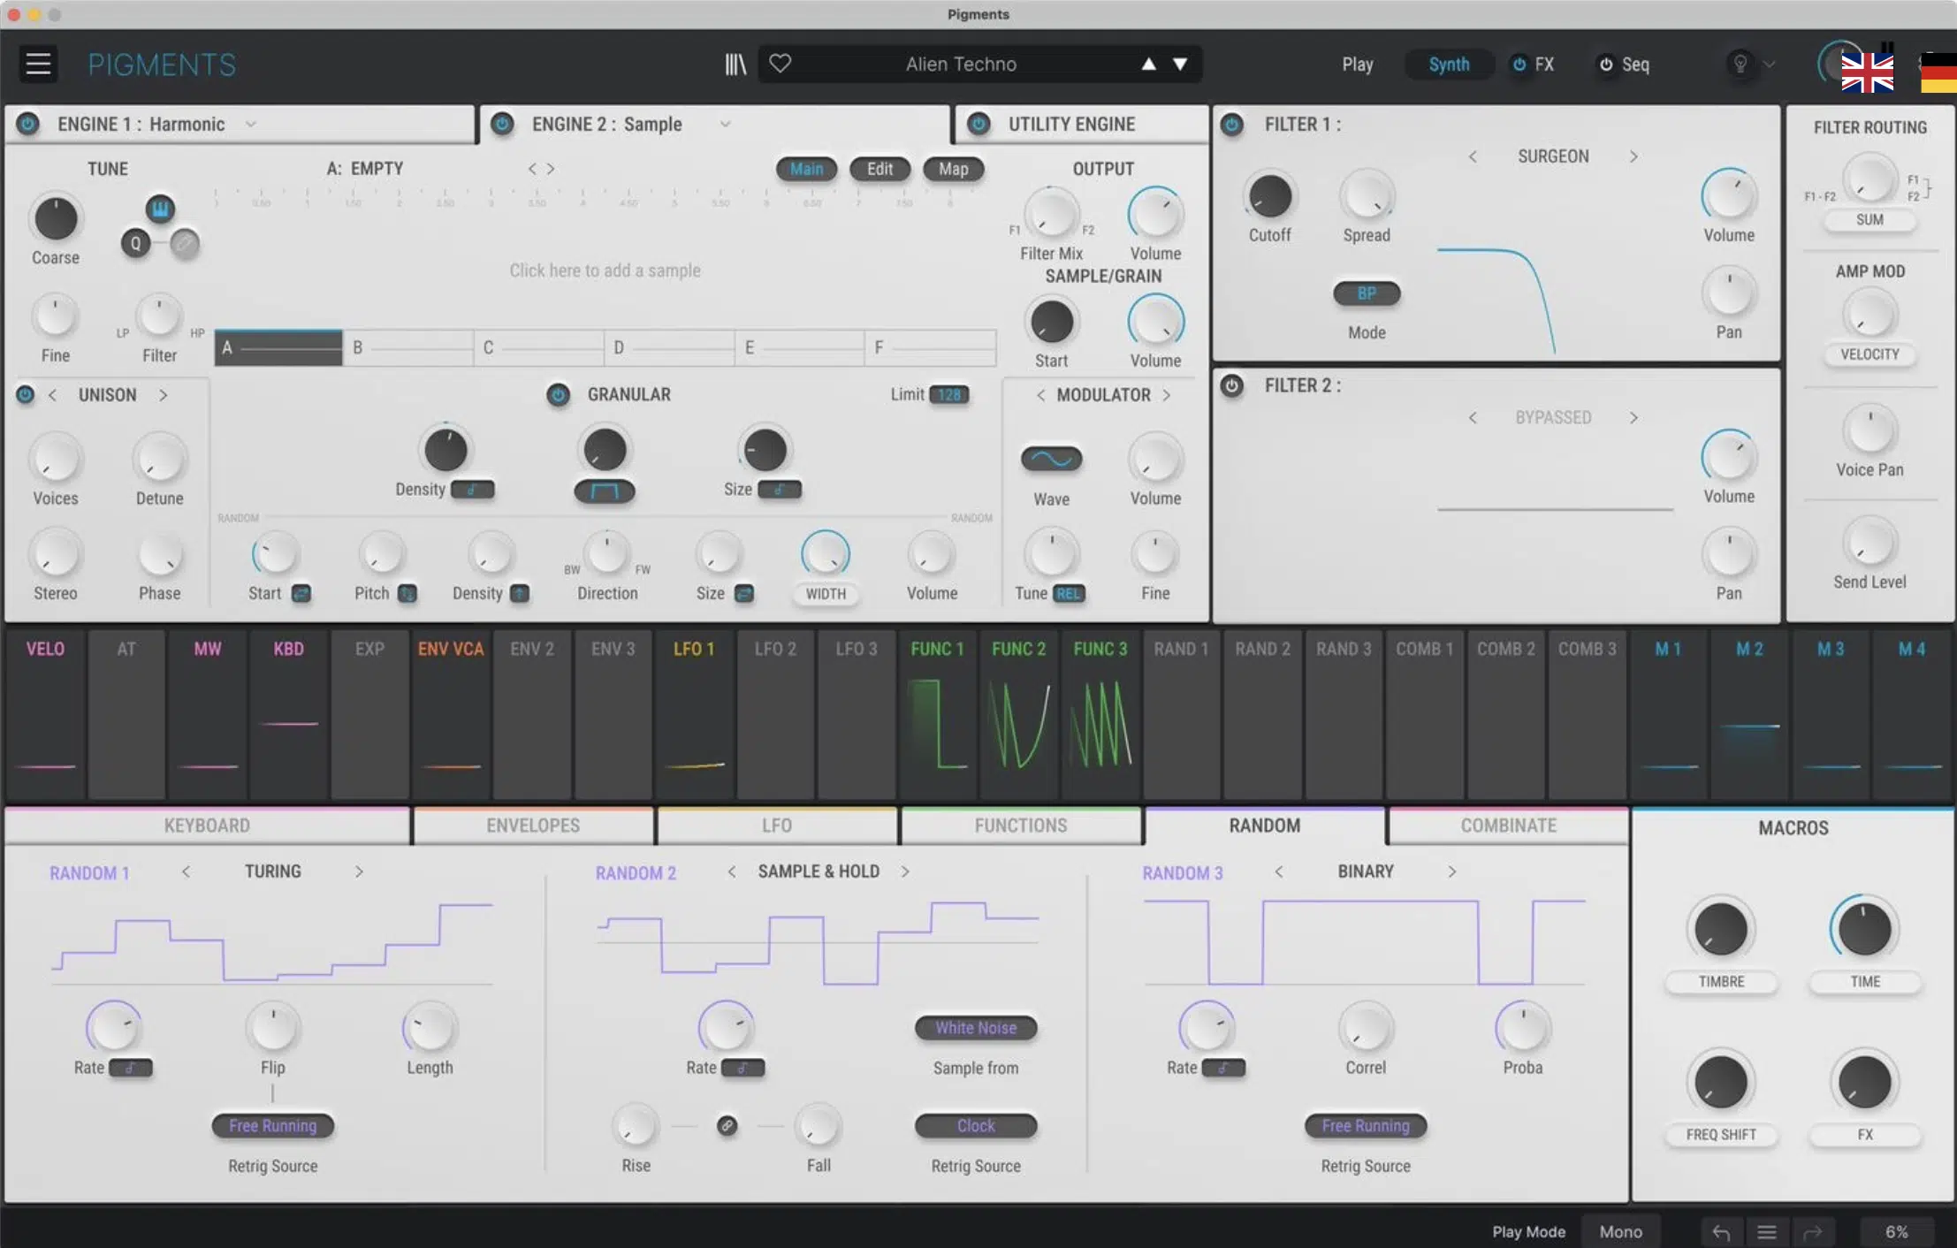Click the Wave shape icon in Modulator
Screen dimensions: 1957x1248
[1051, 459]
